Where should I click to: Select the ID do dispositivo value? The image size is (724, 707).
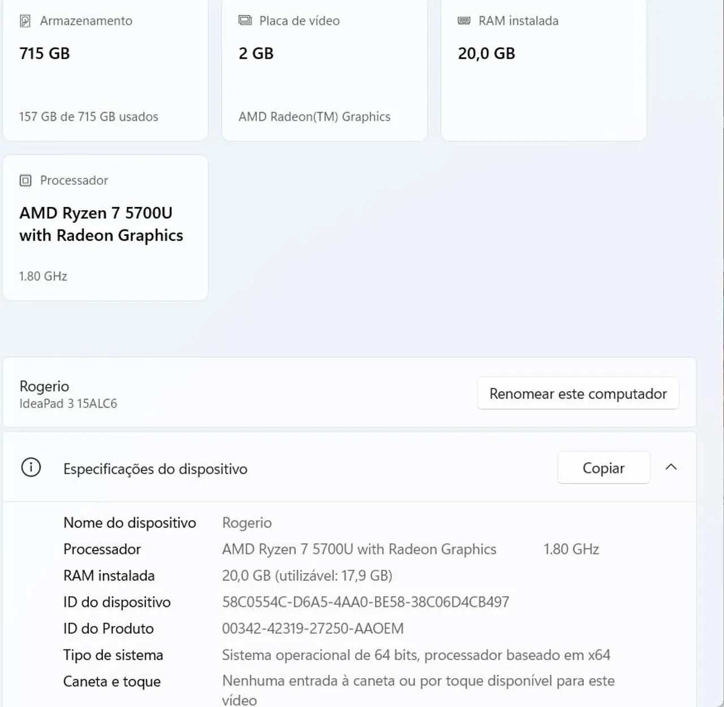click(x=365, y=602)
